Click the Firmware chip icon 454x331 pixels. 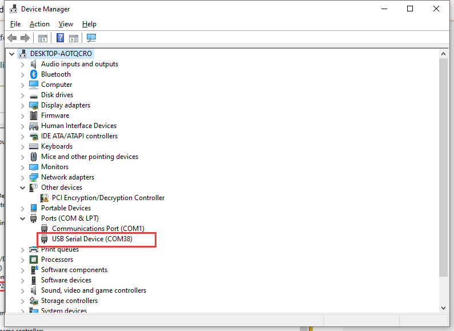(x=34, y=115)
